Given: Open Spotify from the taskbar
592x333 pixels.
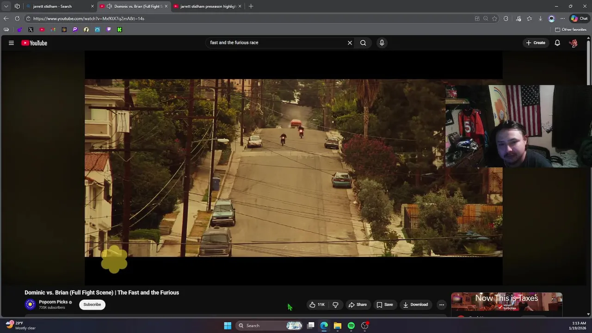Looking at the screenshot, I should (351, 326).
